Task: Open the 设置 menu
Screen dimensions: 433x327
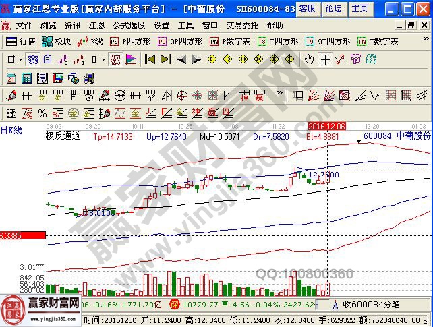Action: click(162, 26)
